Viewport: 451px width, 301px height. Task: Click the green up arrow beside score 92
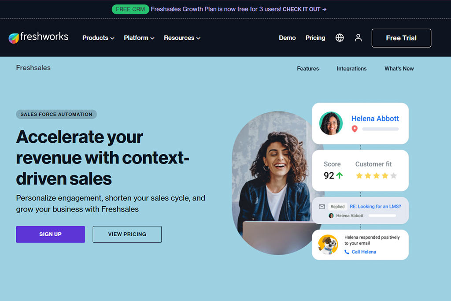tap(339, 175)
